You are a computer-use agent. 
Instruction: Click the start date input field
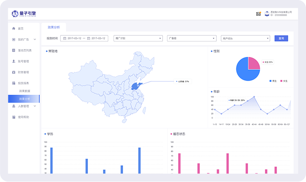coord(74,38)
